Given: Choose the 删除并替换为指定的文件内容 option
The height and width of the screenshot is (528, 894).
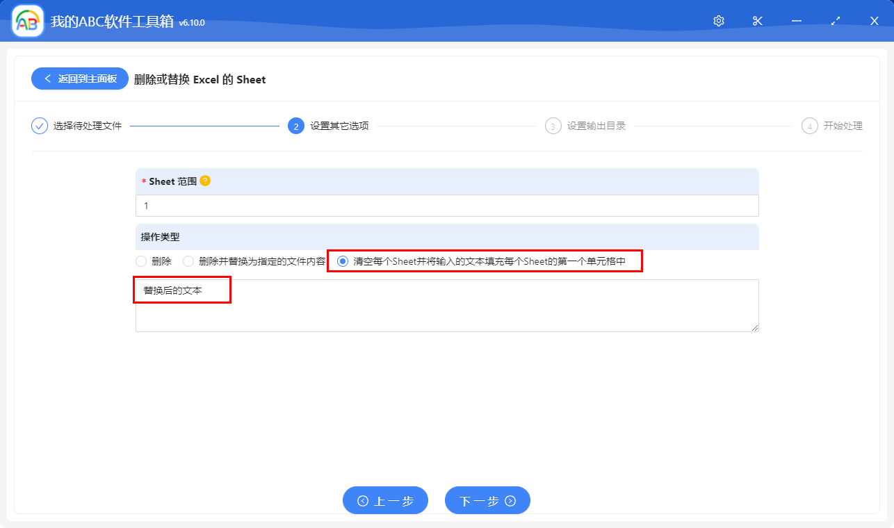Looking at the screenshot, I should (x=188, y=261).
